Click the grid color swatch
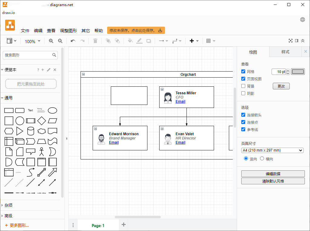 point(298,72)
